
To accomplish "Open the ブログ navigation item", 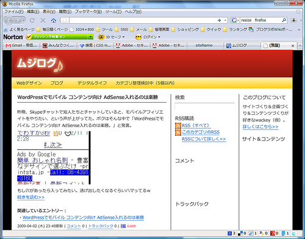I will pos(57,83).
